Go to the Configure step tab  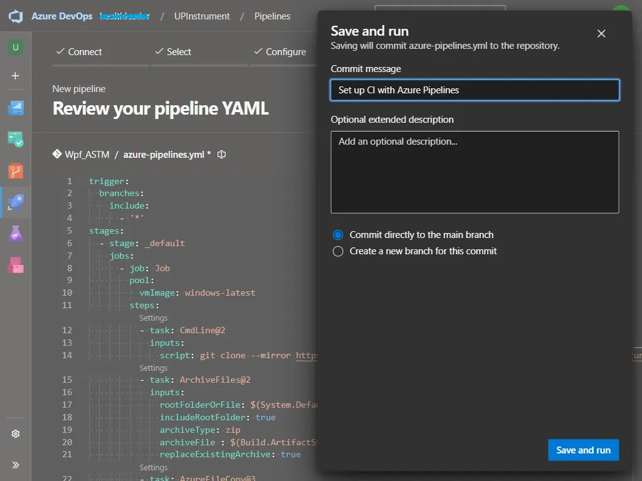(280, 52)
